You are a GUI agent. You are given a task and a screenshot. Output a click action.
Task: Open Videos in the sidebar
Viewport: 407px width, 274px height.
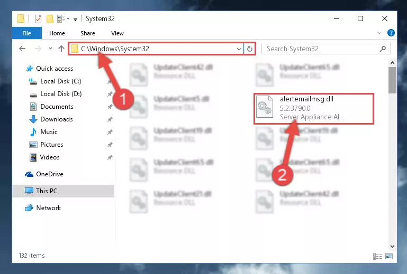(44, 157)
